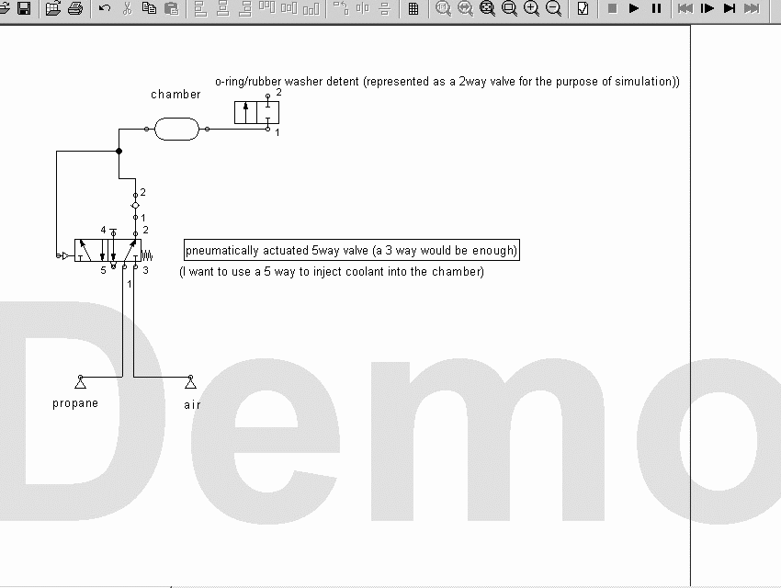Screen dimensions: 781x588
Task: Click the checkmark document icon
Action: pos(583,8)
